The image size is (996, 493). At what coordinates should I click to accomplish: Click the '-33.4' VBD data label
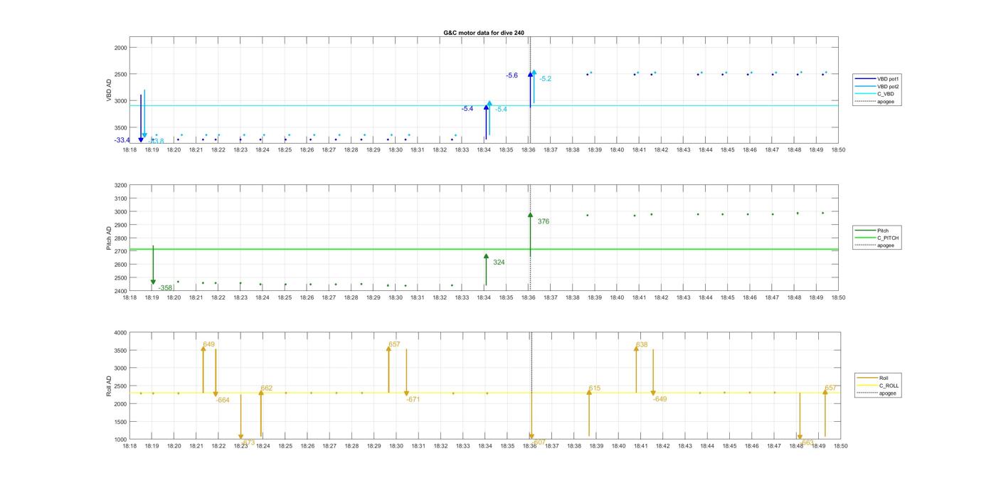(x=122, y=141)
